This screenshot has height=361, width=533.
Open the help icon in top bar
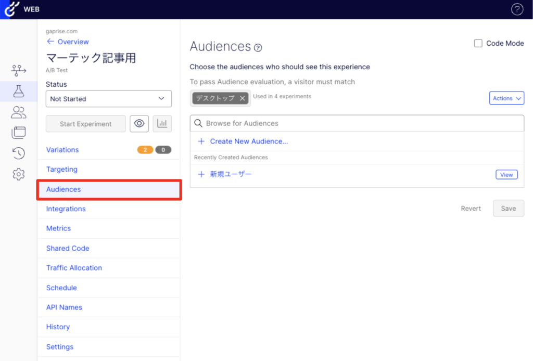click(516, 9)
